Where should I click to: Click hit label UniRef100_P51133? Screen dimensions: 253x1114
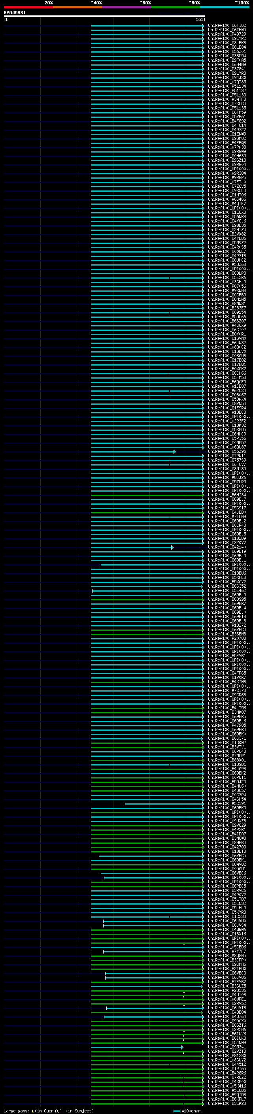[x=227, y=95]
